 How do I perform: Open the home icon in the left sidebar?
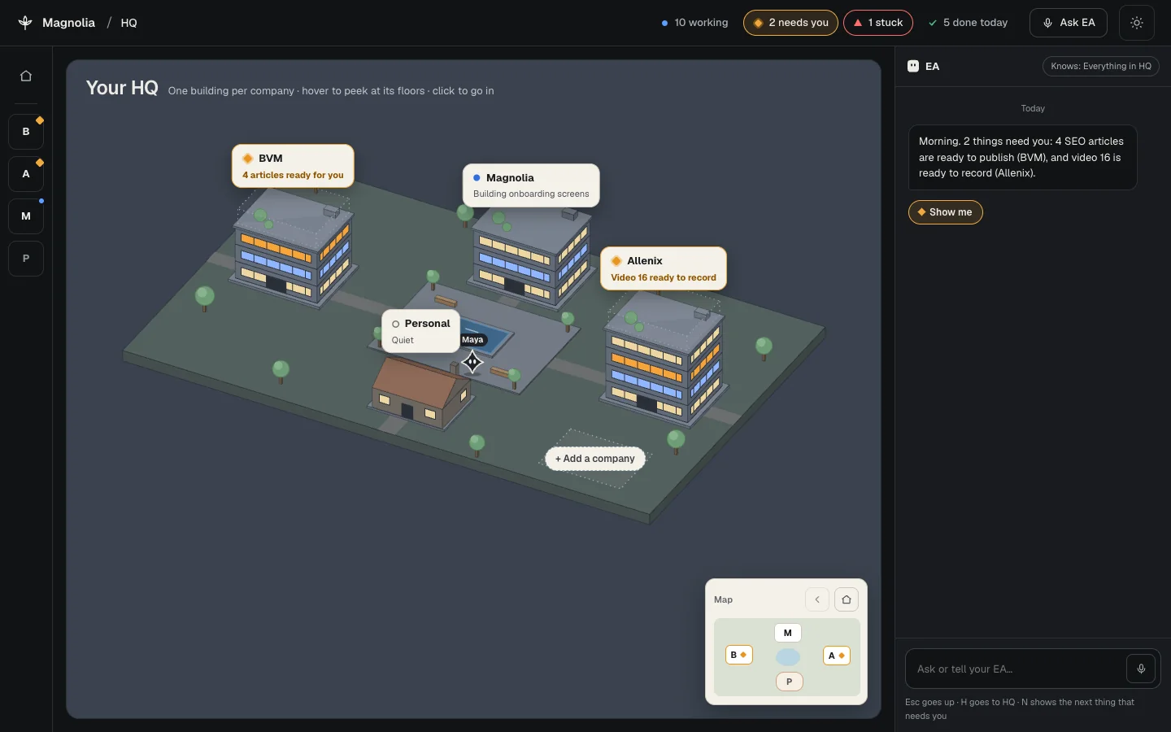(26, 76)
